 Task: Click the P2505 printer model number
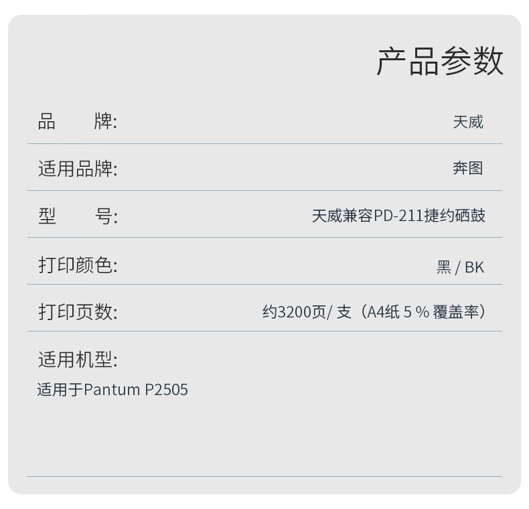[166, 390]
